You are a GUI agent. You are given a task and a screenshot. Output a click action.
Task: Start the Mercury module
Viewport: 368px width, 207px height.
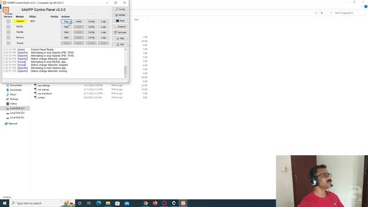tap(67, 37)
